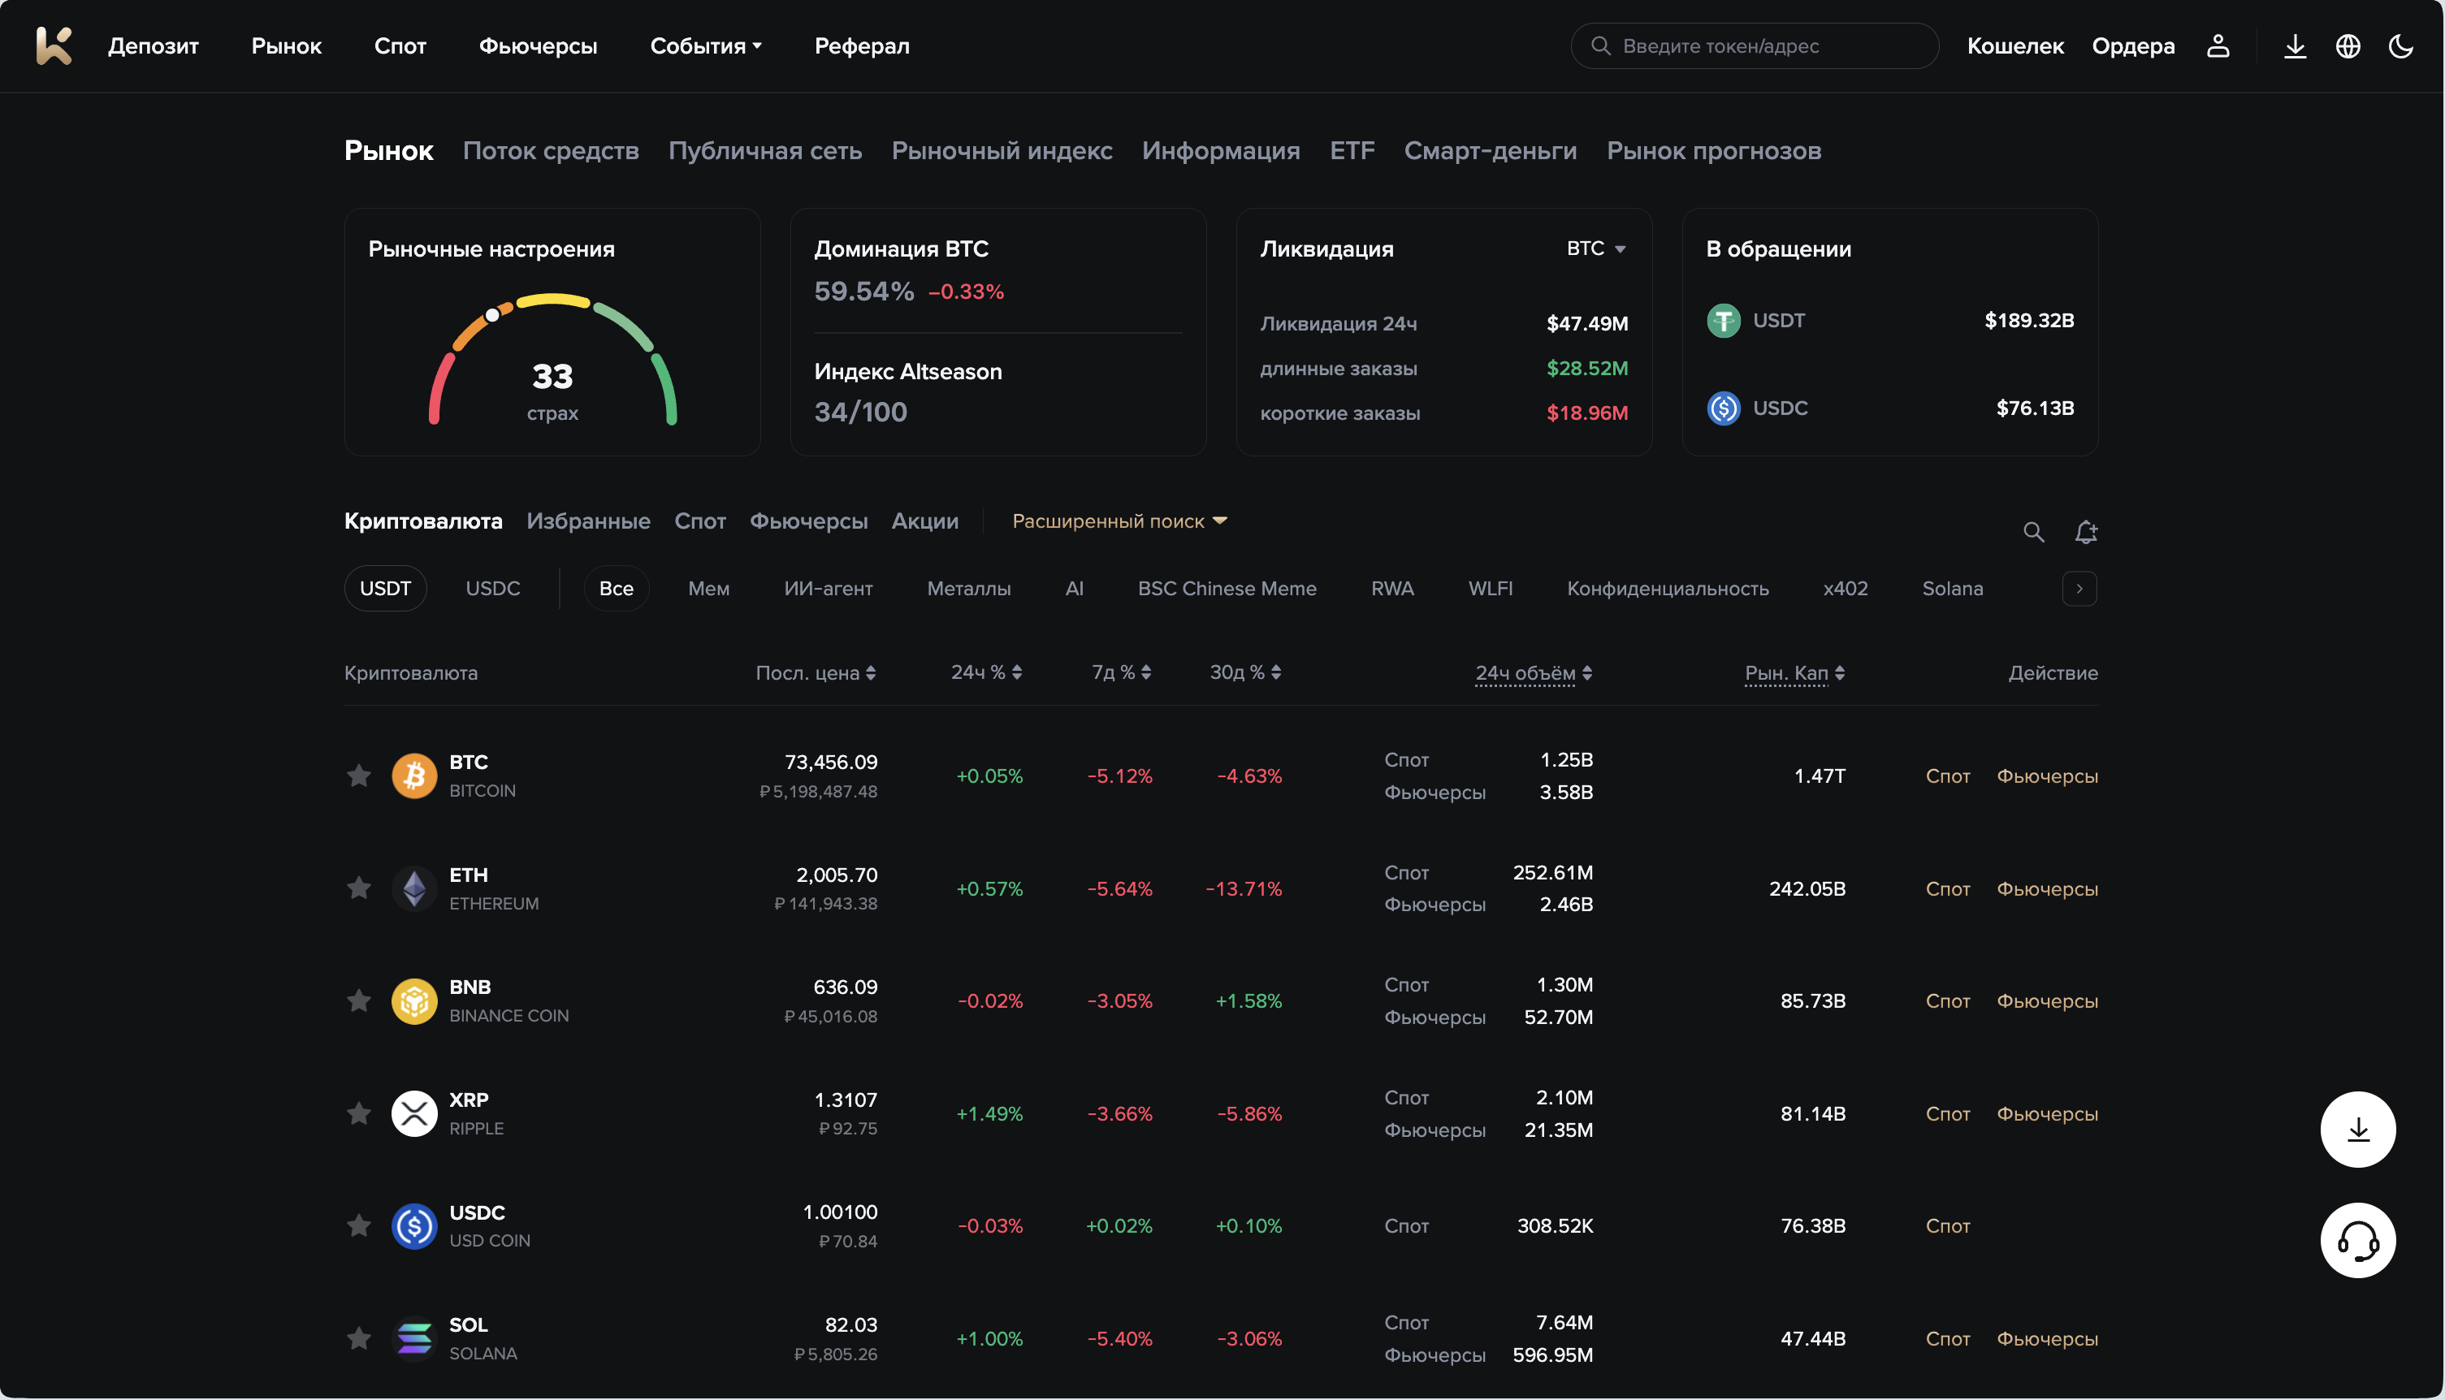Sort by 30д % column

click(x=1245, y=673)
